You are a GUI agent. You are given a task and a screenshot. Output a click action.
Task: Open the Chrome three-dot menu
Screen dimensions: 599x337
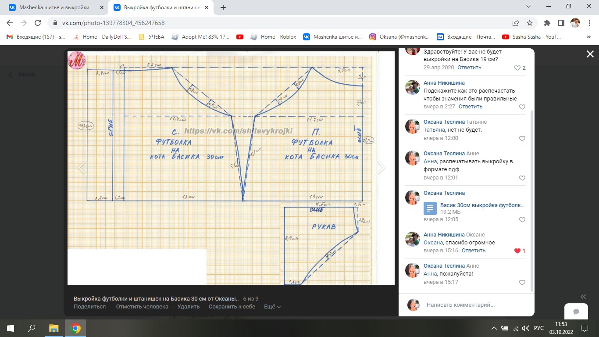[x=589, y=23]
